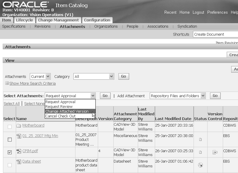
Task: Click the document icon beside Data sheet
Action: click(x=19, y=162)
